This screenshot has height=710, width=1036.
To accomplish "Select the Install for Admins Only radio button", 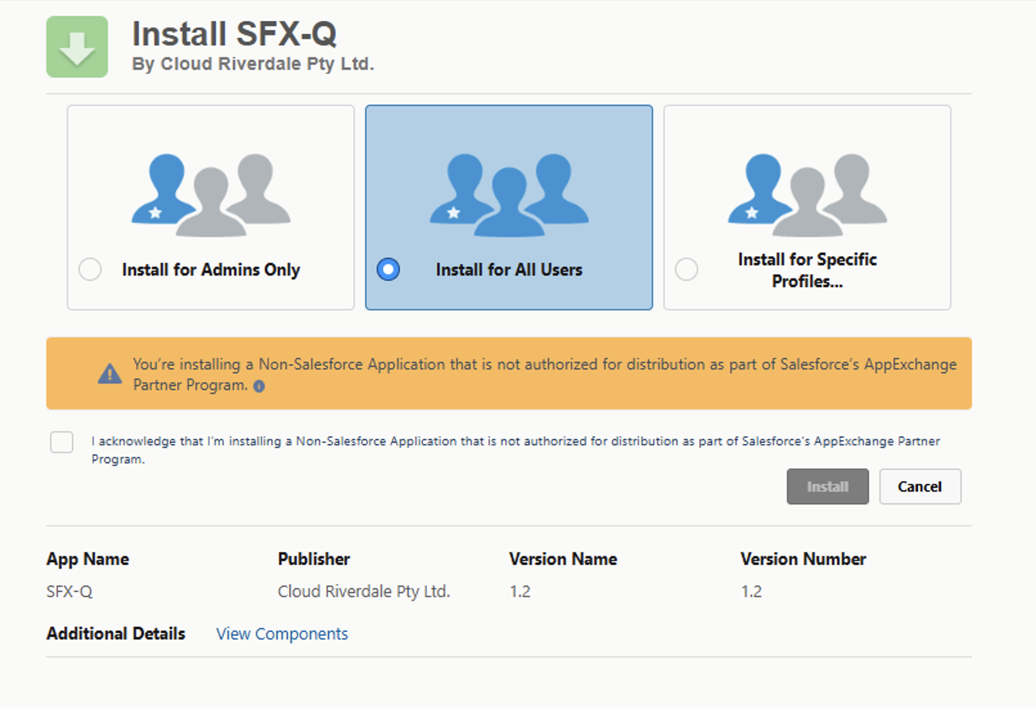I will [x=90, y=269].
